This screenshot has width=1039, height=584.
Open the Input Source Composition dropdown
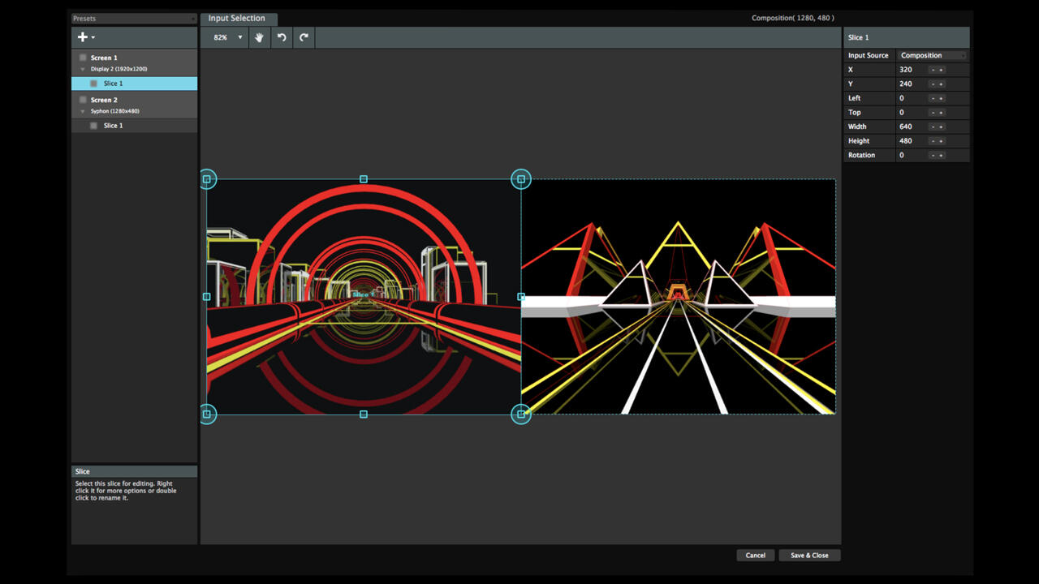pyautogui.click(x=933, y=56)
